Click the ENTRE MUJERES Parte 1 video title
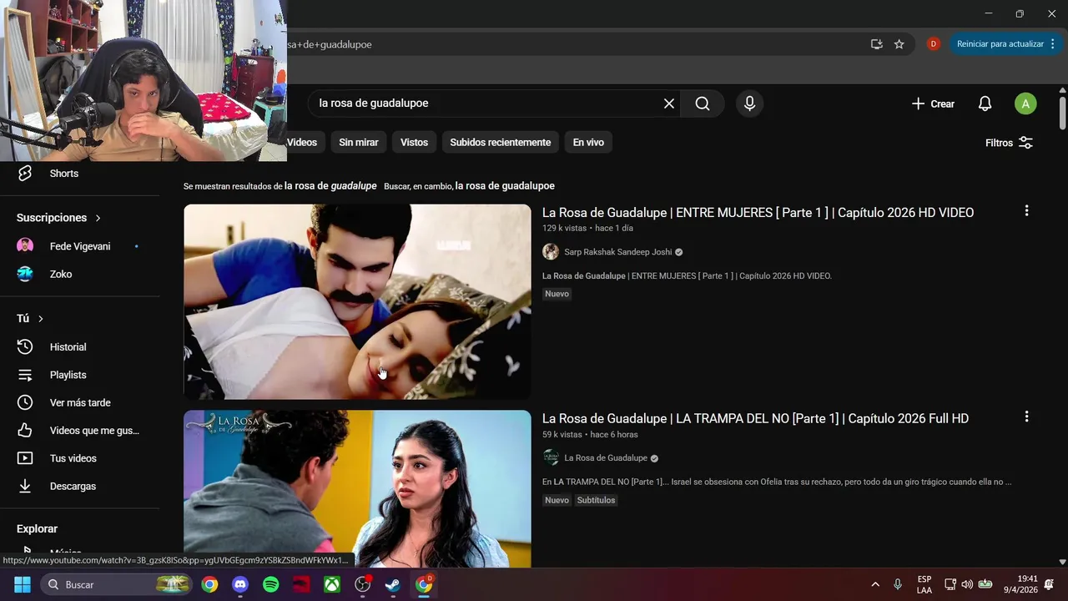This screenshot has width=1068, height=601. point(758,213)
